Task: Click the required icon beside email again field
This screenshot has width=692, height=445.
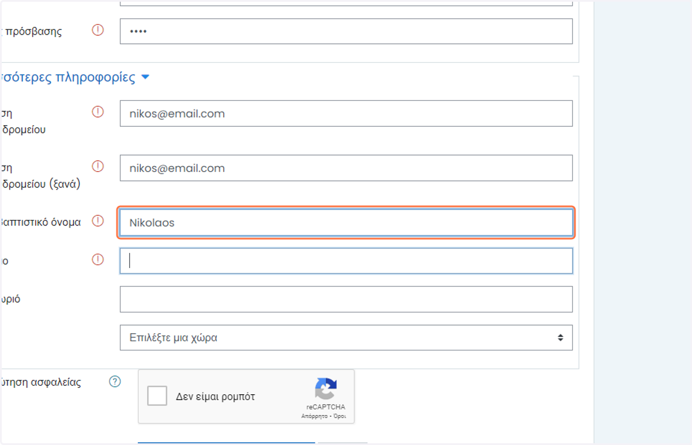Action: (98, 167)
